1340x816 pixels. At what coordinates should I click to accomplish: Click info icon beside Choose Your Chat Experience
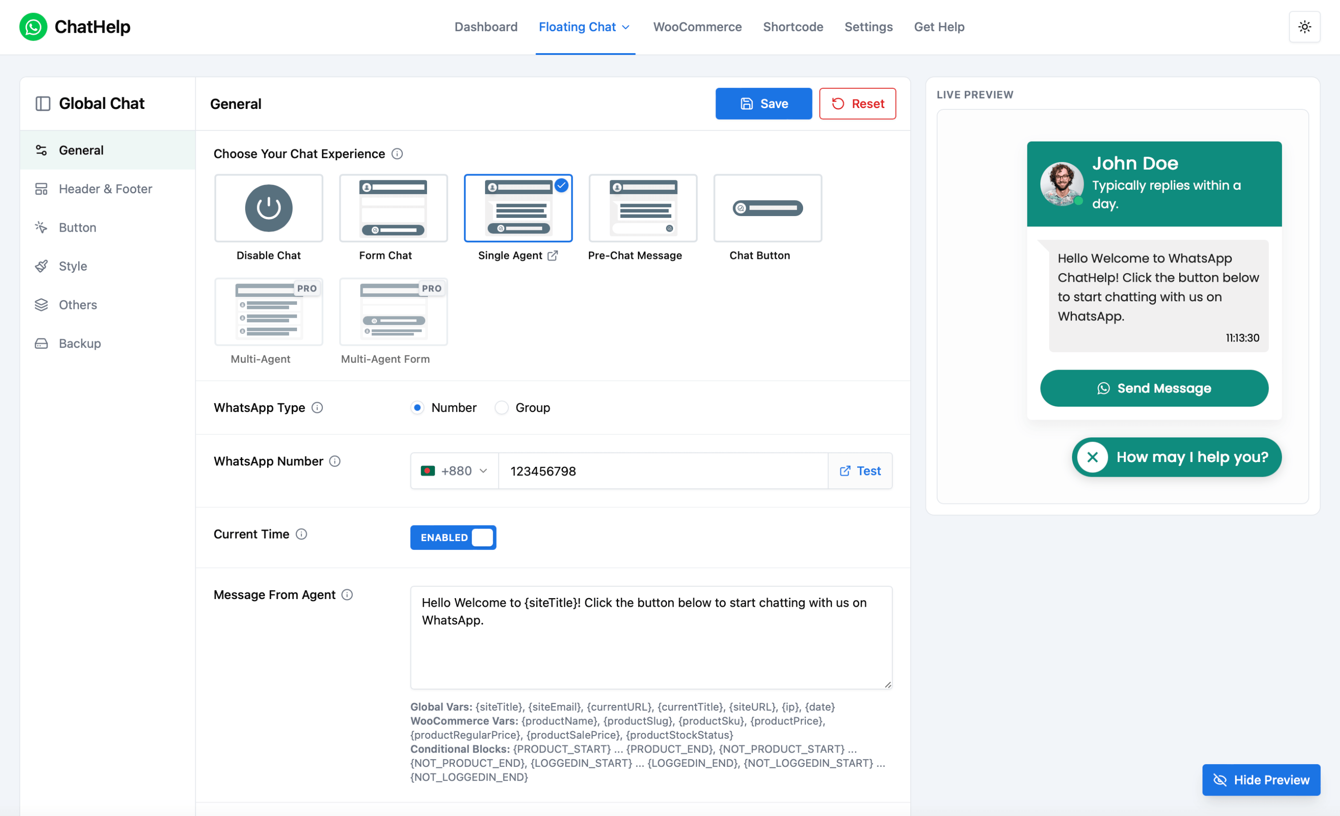tap(397, 154)
